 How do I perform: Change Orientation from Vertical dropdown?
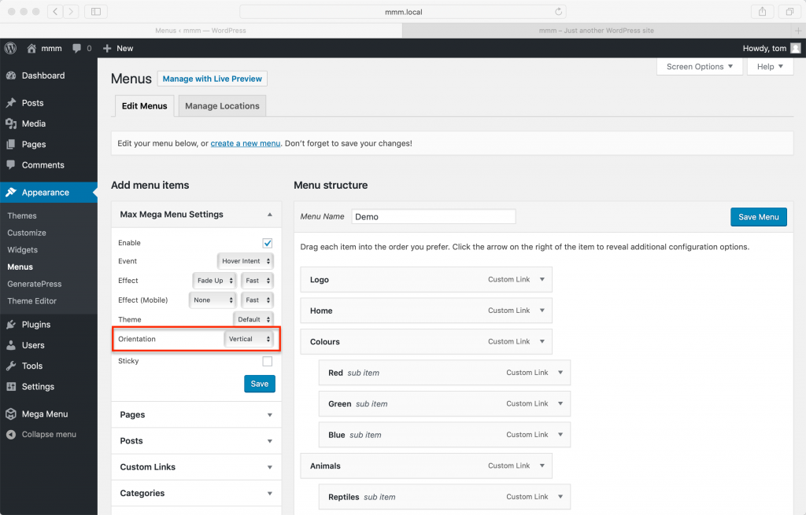click(x=250, y=338)
